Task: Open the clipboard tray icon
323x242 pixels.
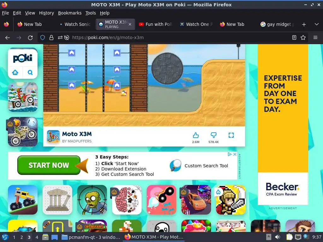Action: click(289, 237)
